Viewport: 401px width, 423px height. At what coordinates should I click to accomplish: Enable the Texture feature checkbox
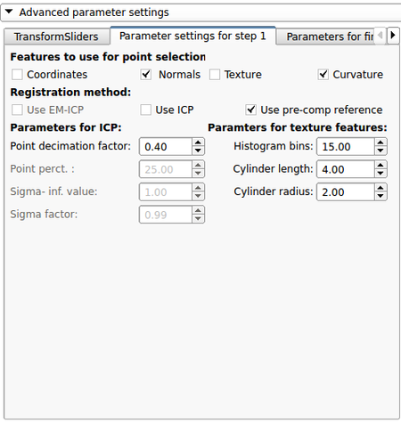tap(215, 75)
